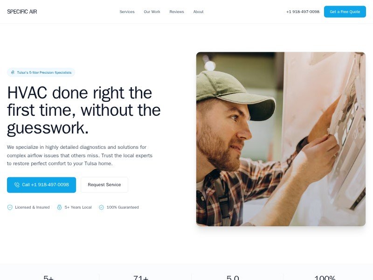Click the HVAC done right headline

pos(84,111)
